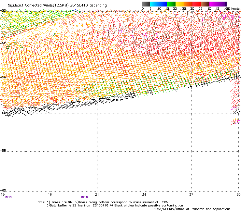Click the legend value 25 label
Viewport: 241px width, 211px height.
[184, 9]
